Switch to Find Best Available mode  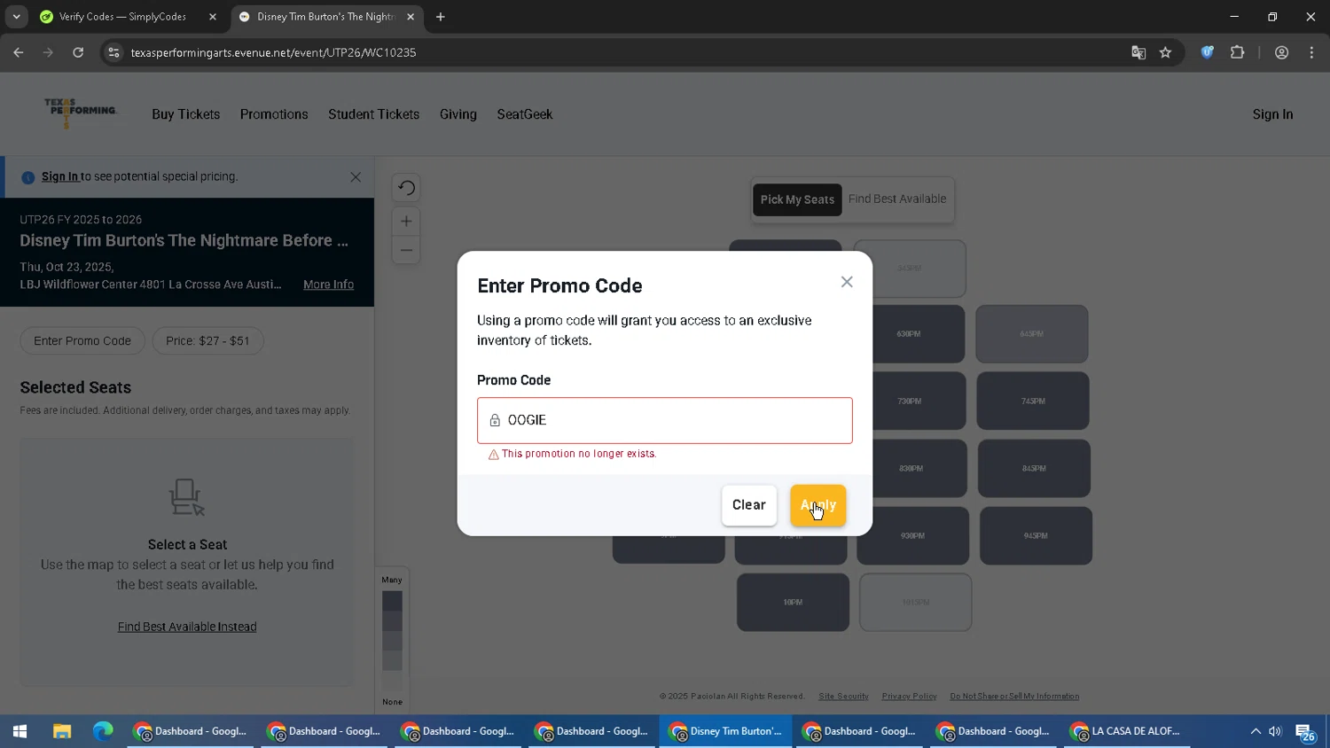(897, 199)
